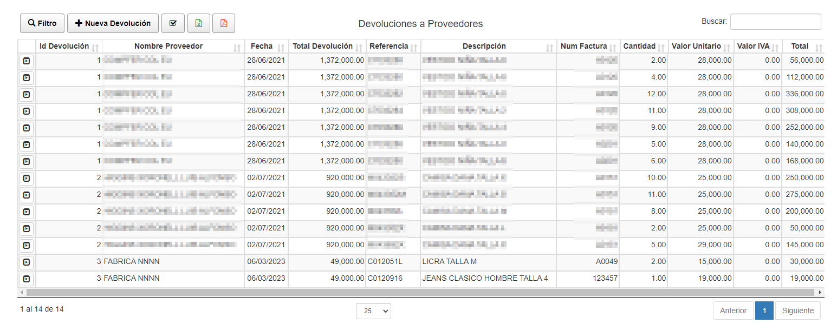
Task: Click inside the Buscar search field
Action: (x=775, y=22)
